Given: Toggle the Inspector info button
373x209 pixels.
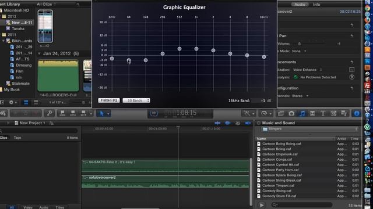Looking at the screenshot, I should (x=357, y=114).
